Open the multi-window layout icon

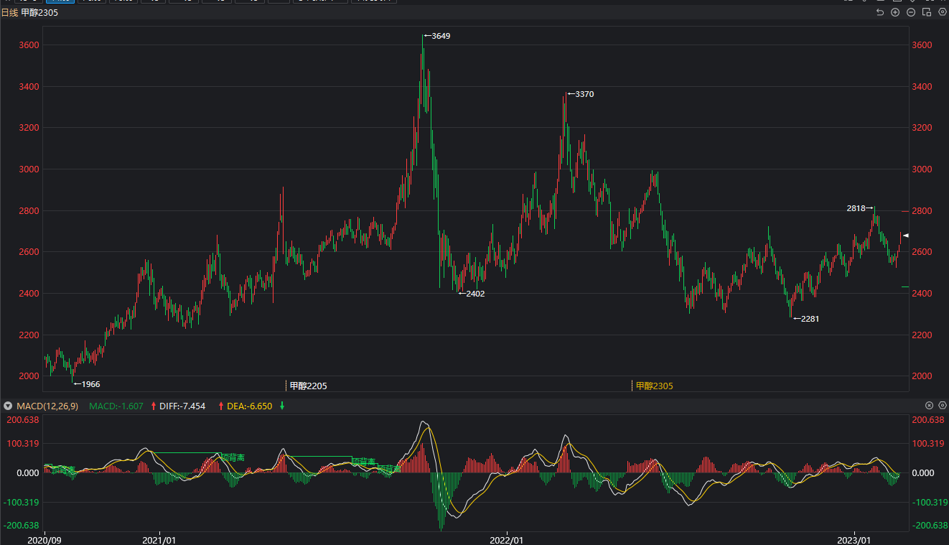coord(927,12)
